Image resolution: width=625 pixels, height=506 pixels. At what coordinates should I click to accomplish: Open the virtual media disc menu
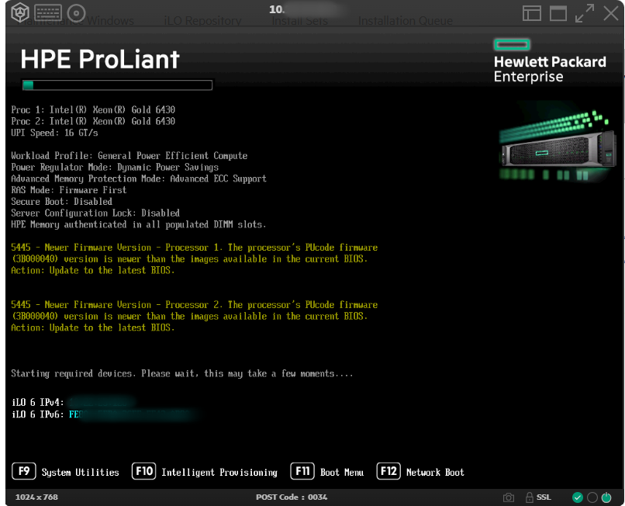75,12
